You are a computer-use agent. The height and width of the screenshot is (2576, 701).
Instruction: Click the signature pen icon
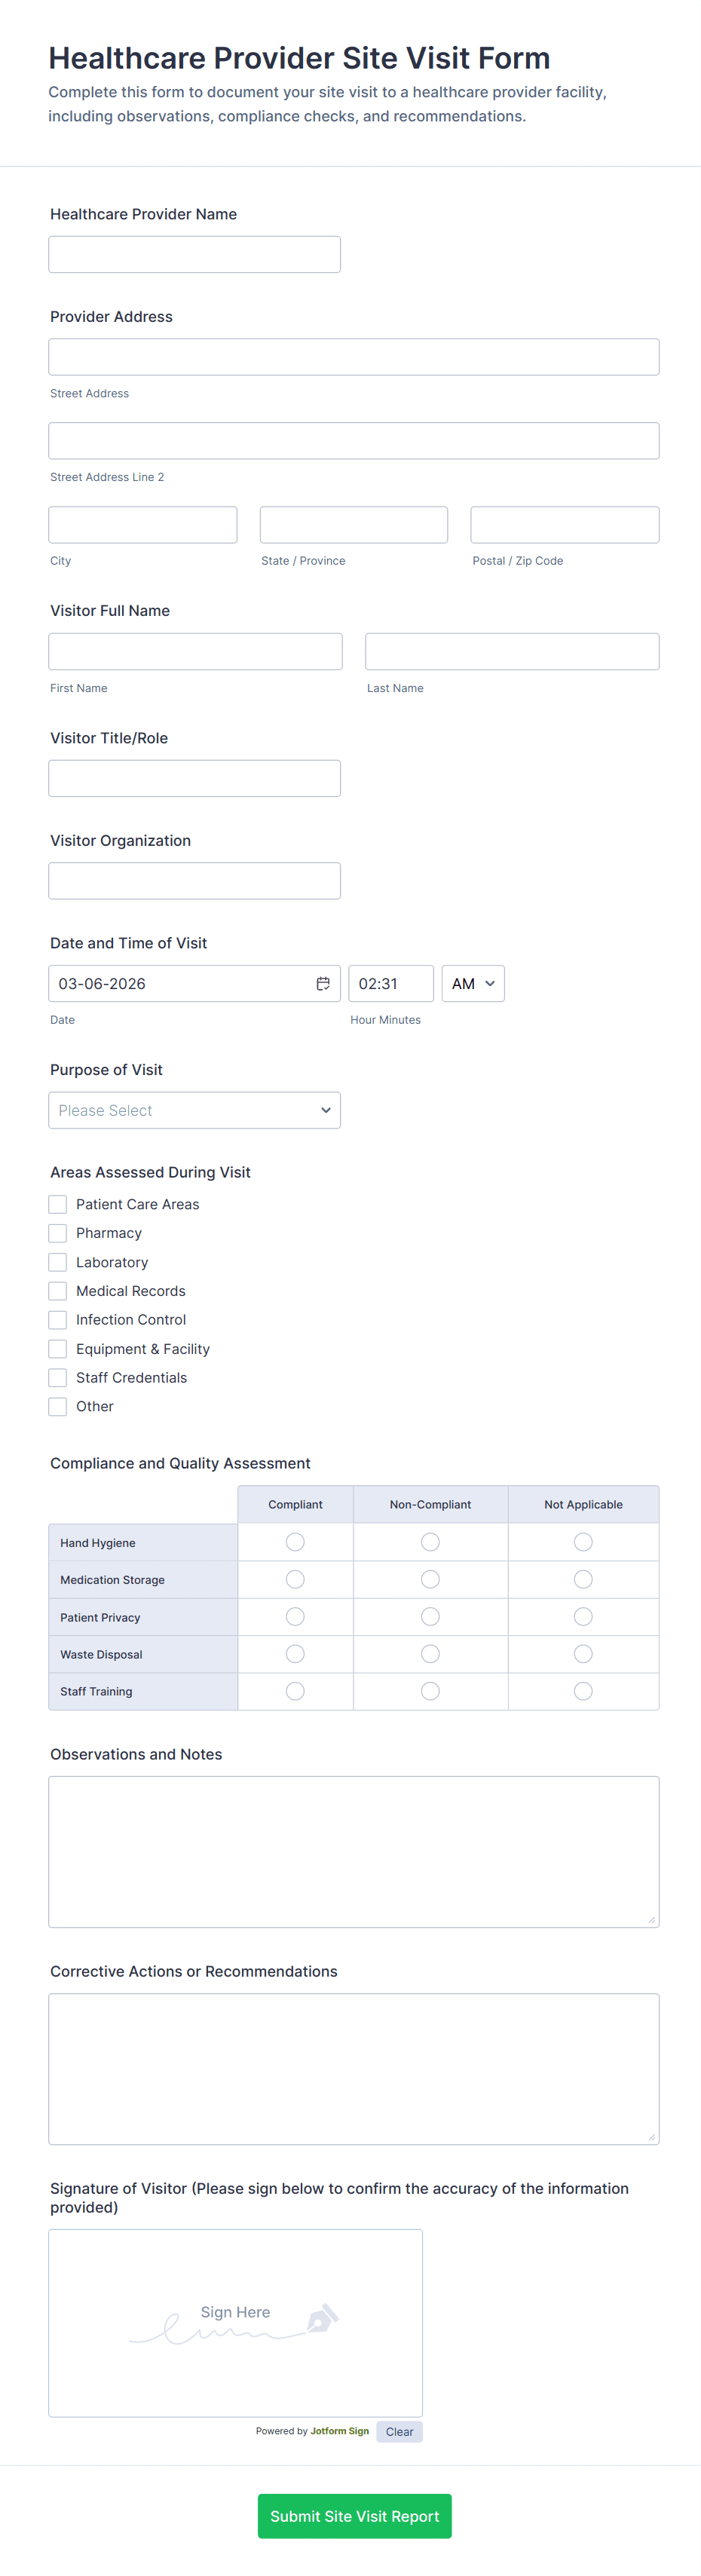click(x=322, y=2318)
